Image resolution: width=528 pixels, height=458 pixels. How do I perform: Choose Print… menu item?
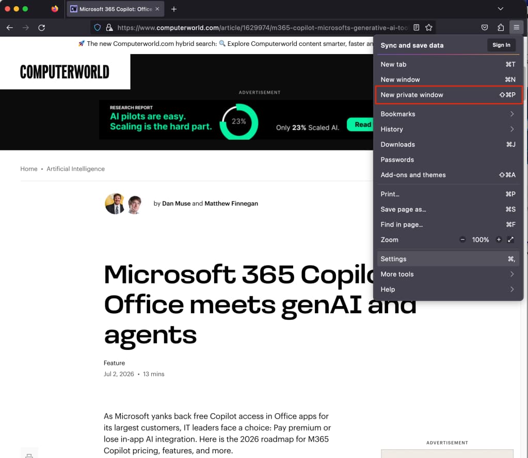point(448,194)
